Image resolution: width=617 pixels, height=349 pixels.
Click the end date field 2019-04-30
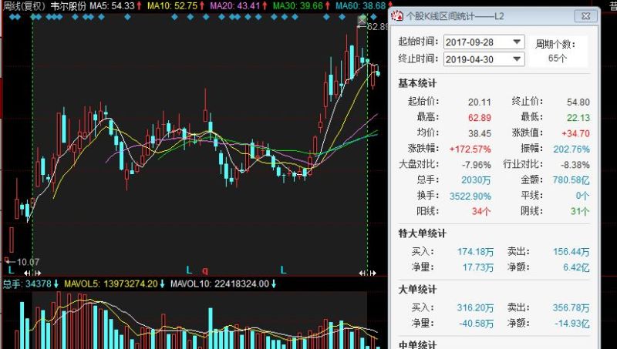coord(484,59)
